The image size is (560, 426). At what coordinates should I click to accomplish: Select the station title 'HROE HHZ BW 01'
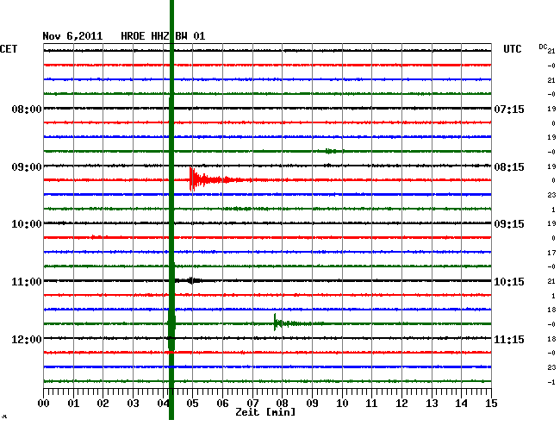click(x=163, y=36)
